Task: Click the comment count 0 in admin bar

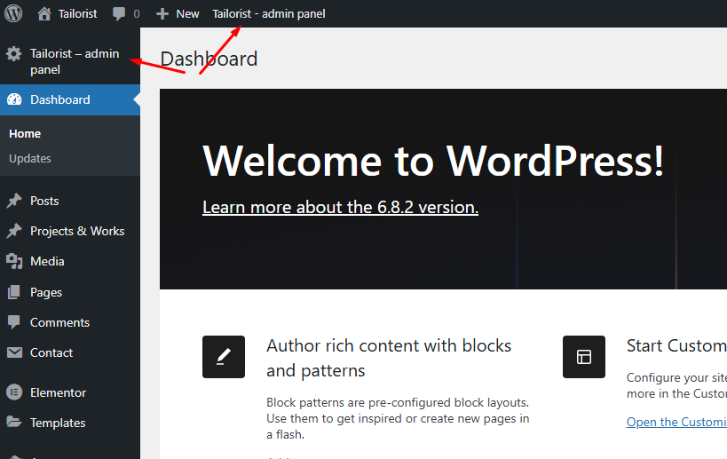Action: [x=137, y=14]
